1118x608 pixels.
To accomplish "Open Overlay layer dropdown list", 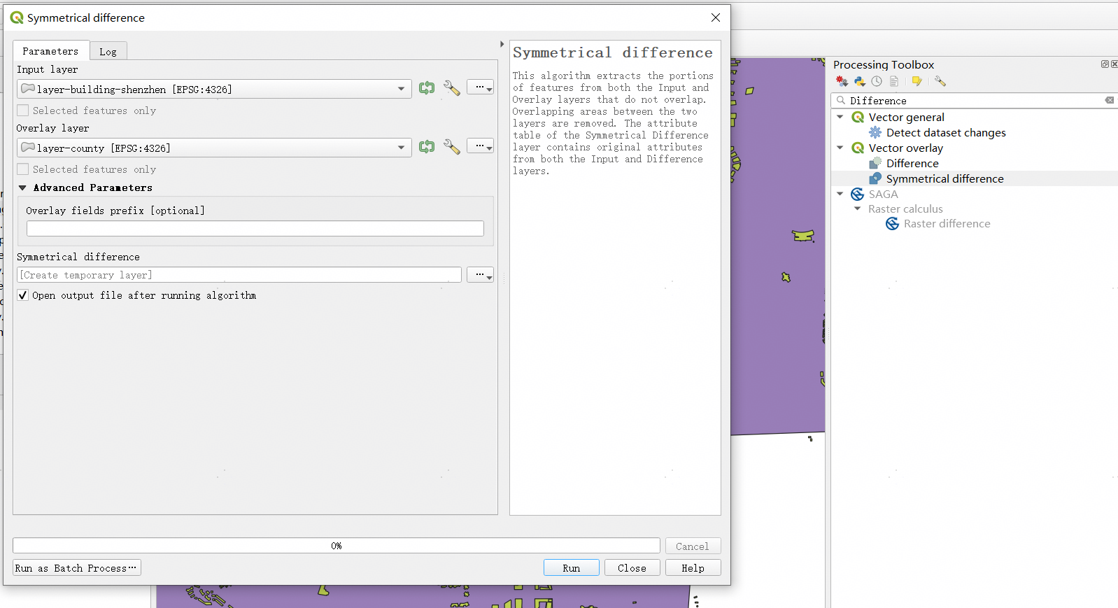I will click(x=401, y=148).
